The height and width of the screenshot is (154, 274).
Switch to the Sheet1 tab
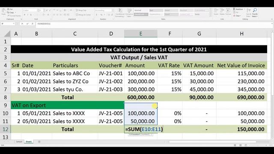29,142
